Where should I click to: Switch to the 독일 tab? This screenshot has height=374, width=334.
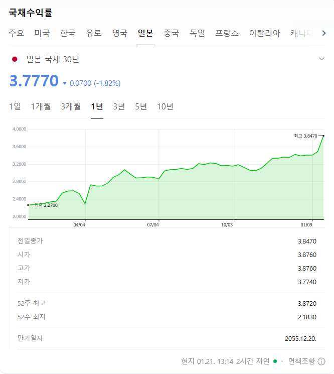tap(197, 33)
